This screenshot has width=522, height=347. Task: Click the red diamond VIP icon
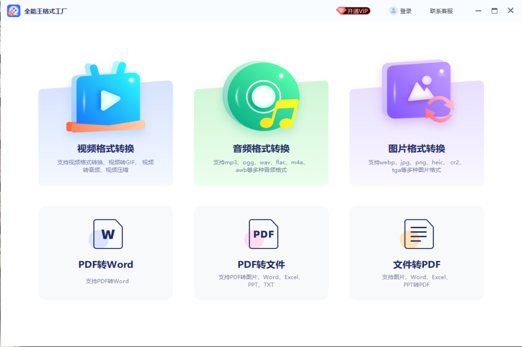pos(341,11)
